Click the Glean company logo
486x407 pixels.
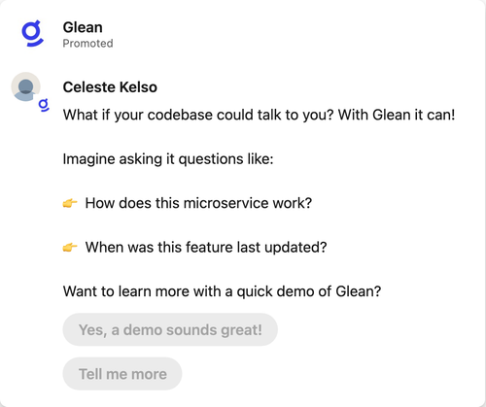(32, 33)
